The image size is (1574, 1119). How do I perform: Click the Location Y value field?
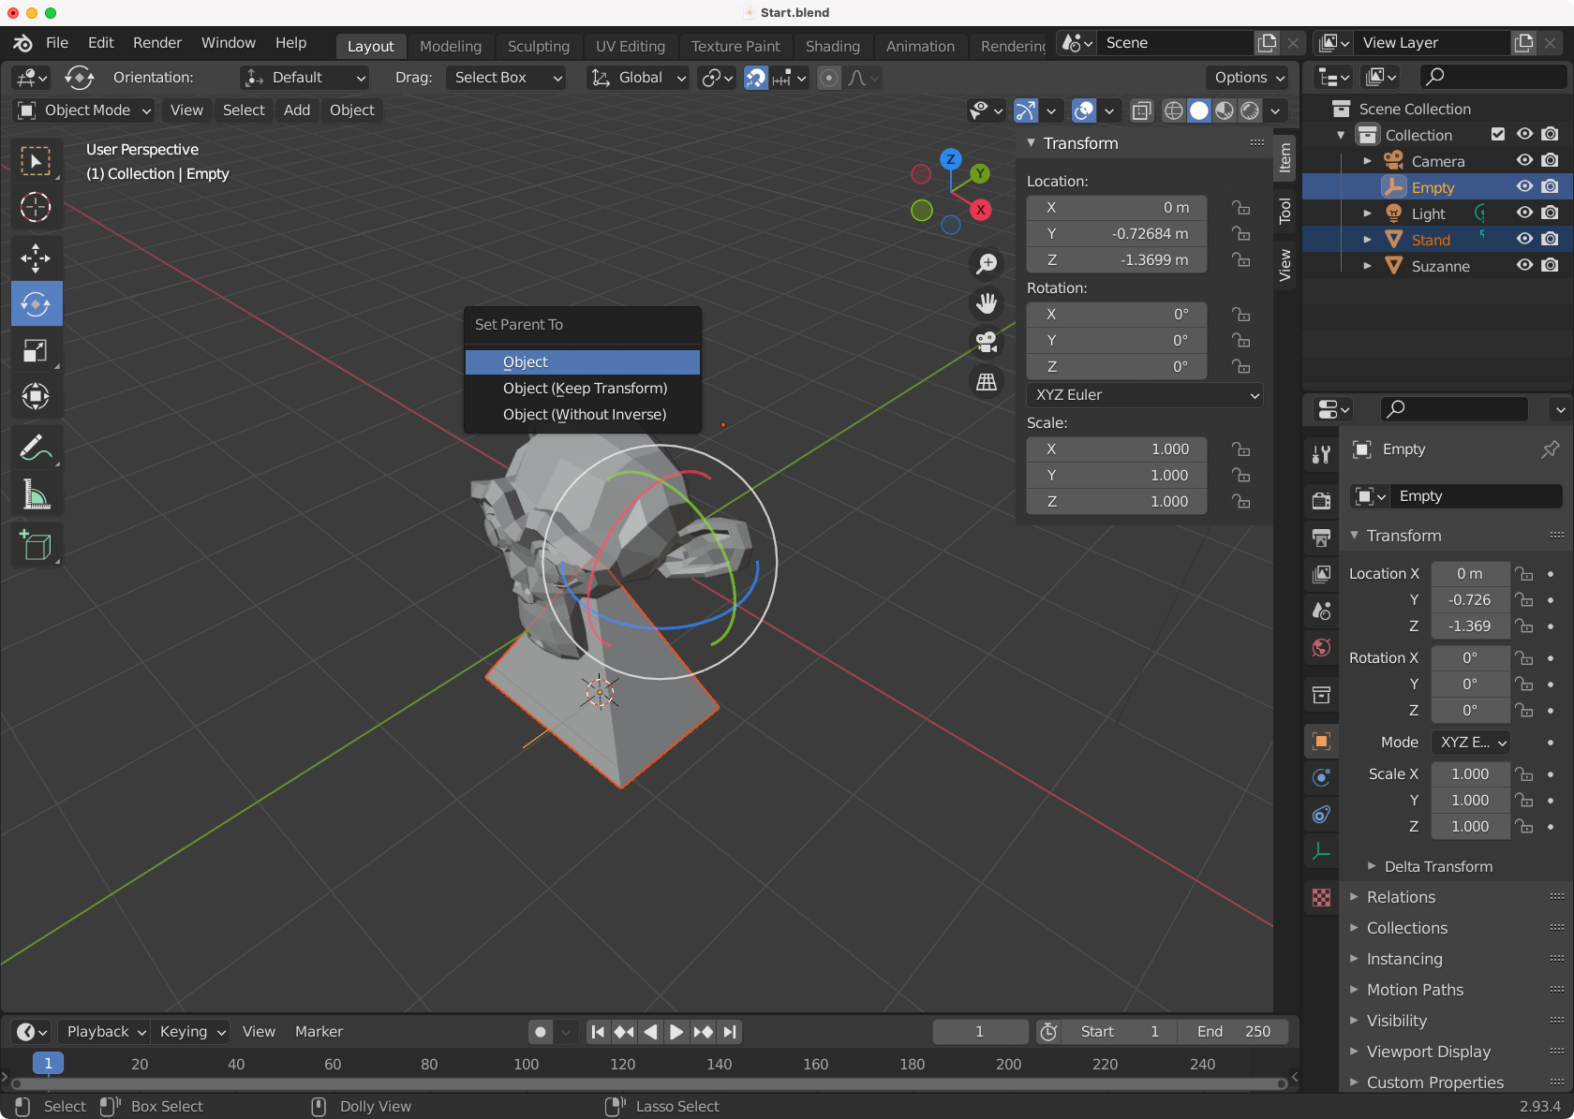1116,234
